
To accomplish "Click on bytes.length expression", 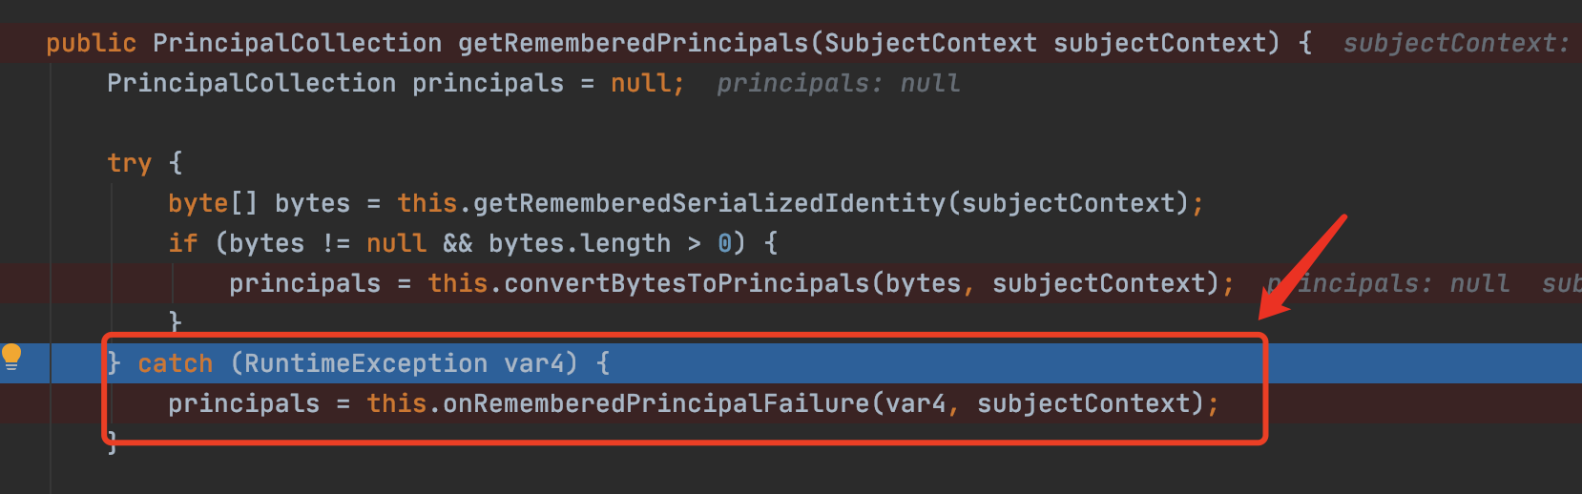I will 579,244.
